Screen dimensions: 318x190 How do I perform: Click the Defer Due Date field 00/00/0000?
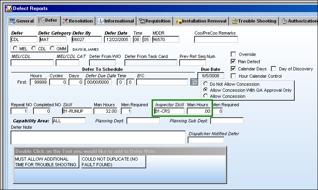[98, 82]
